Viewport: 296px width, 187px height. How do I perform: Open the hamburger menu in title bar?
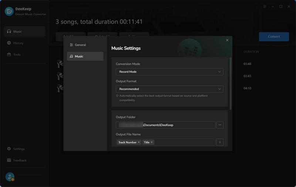pos(265,6)
